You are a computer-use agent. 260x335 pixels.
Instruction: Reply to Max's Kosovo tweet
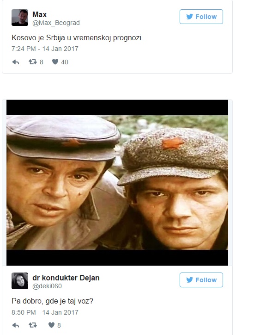coord(16,62)
